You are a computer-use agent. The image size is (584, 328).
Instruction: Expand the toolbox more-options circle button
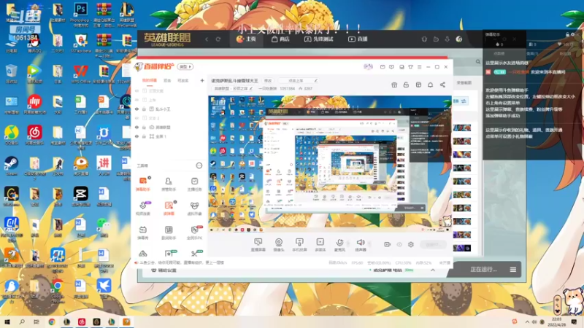click(199, 165)
